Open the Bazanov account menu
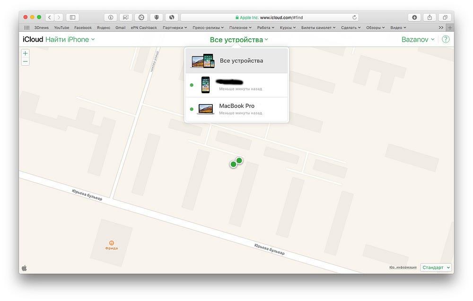Viewport: 473px width, 301px height. pyautogui.click(x=418, y=40)
